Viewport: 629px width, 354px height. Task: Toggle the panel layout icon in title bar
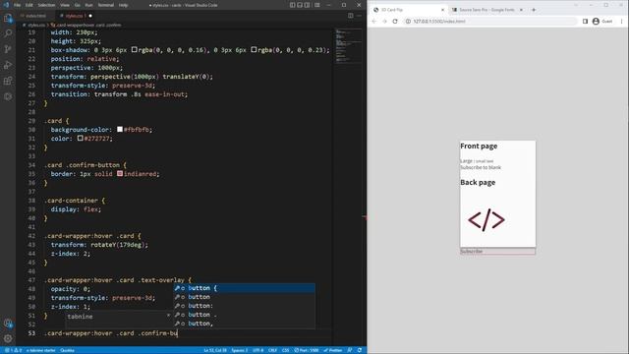click(x=300, y=5)
